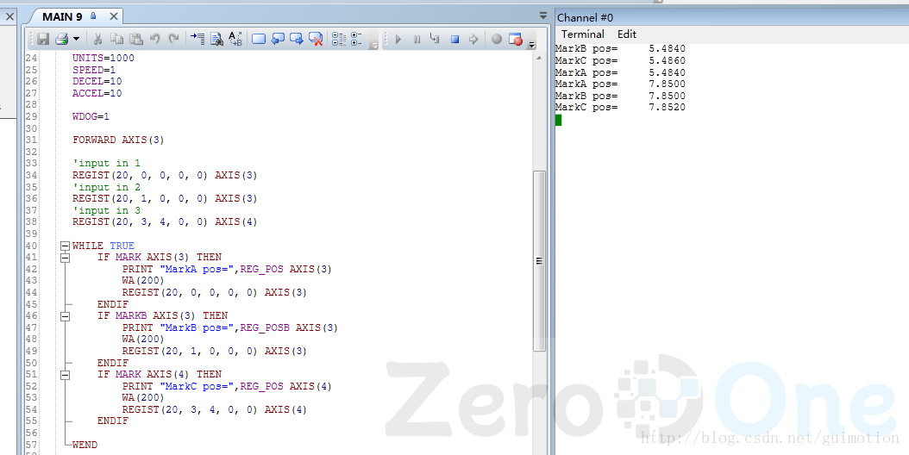The width and height of the screenshot is (909, 455).
Task: Click the UNITS=1000 line
Action: 103,58
